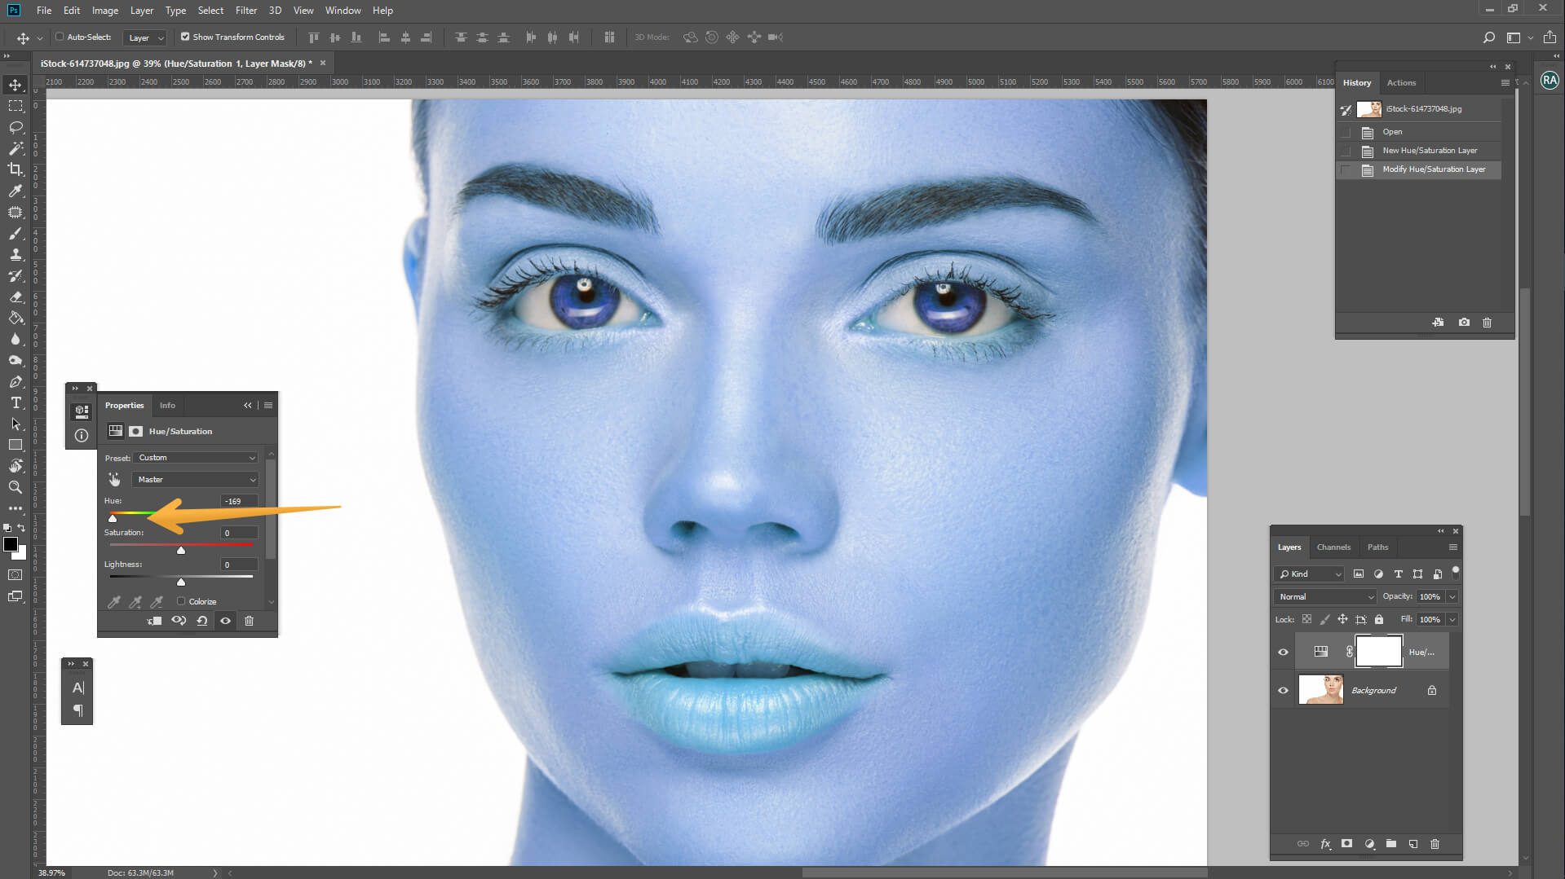Open the new snapshot camera icon in History
This screenshot has height=879, width=1565.
click(x=1463, y=323)
